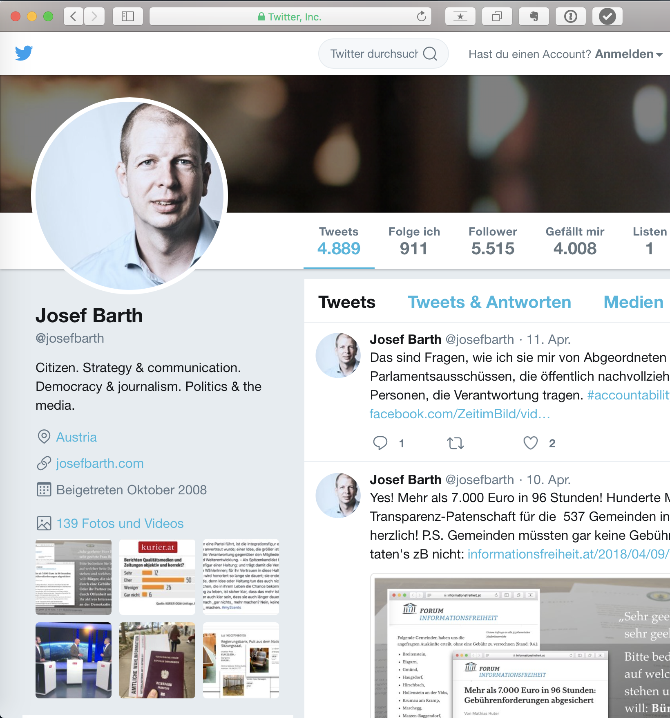Click the checkmark extension button
This screenshot has width=670, height=718.
coord(607,16)
